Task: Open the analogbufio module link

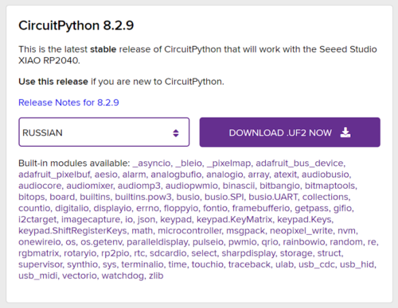Action: coord(176,175)
